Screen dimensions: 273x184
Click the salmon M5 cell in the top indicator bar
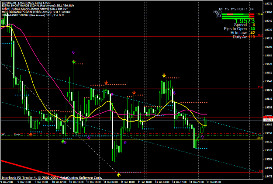coord(230,14)
